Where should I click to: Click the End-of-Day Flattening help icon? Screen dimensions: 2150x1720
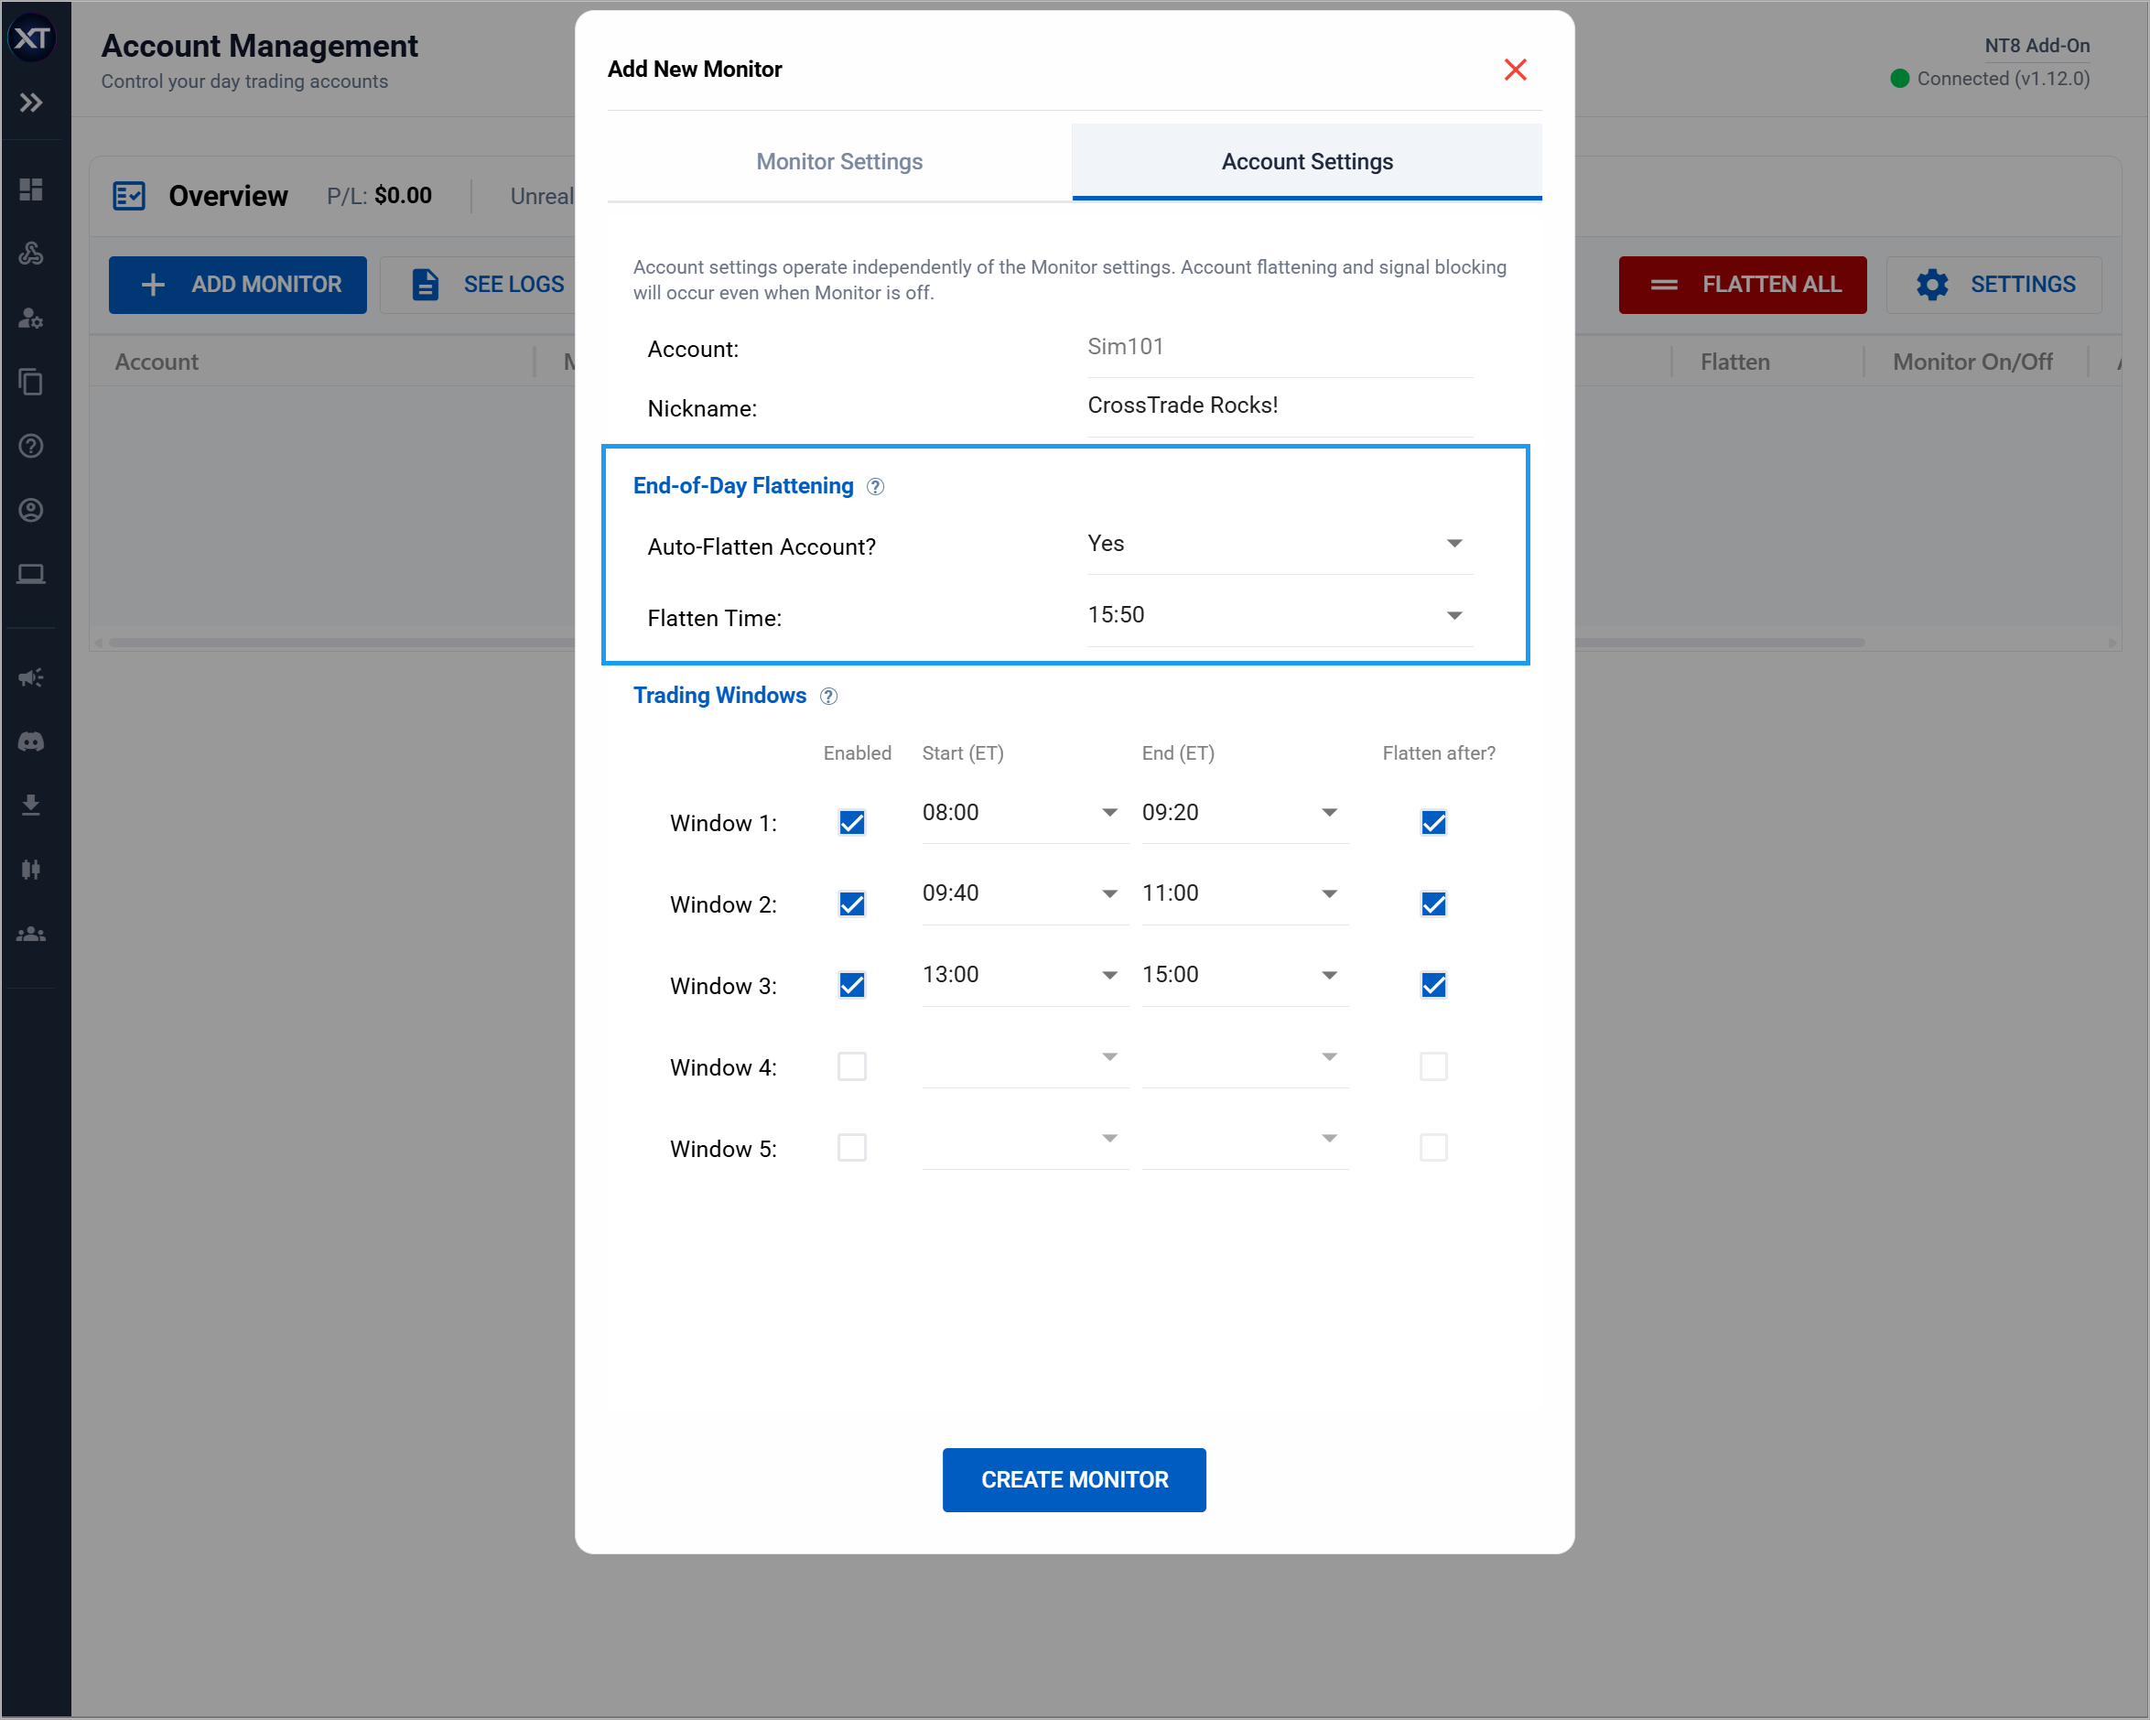(875, 487)
